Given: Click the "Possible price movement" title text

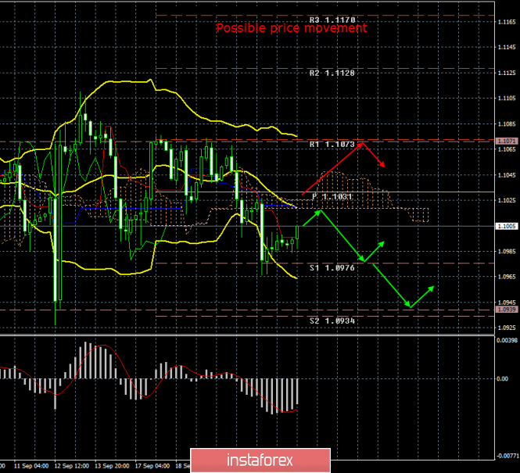Looking at the screenshot, I should (x=291, y=28).
